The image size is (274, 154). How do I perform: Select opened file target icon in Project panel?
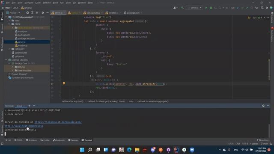[27, 13]
